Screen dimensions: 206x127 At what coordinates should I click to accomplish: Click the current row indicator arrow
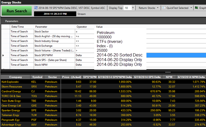3,55
